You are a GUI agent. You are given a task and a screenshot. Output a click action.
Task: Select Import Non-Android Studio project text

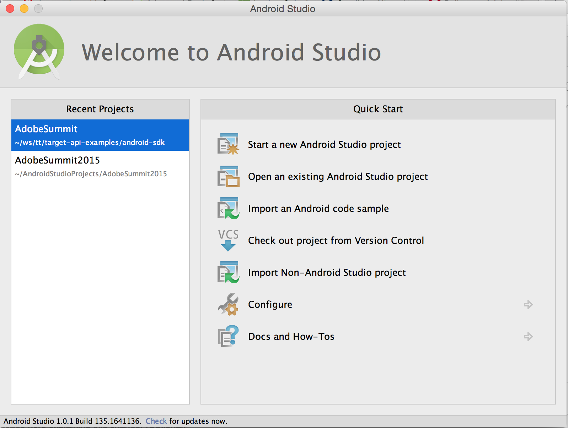click(x=327, y=273)
